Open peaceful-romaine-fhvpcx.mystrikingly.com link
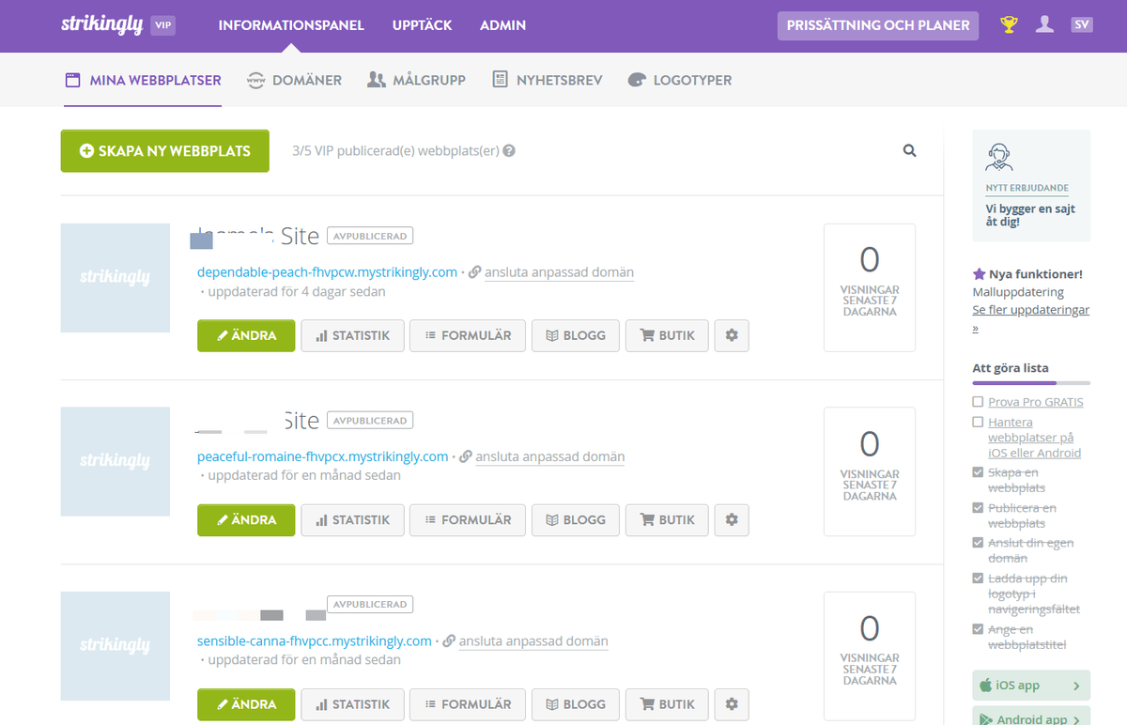The height and width of the screenshot is (725, 1127). tap(323, 456)
